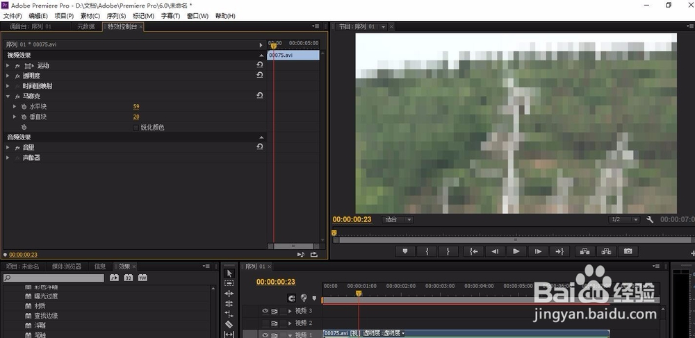This screenshot has height=338, width=695.
Task: Click the Lift button
Action: pos(584,251)
